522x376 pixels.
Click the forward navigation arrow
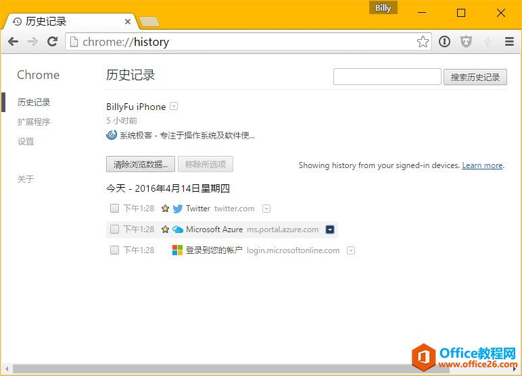click(x=32, y=42)
